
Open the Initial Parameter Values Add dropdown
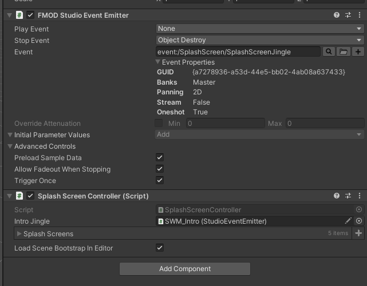pos(259,134)
